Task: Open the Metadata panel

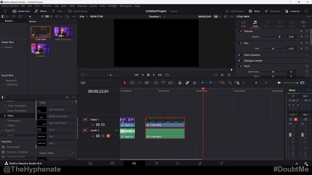Action: click(x=273, y=11)
